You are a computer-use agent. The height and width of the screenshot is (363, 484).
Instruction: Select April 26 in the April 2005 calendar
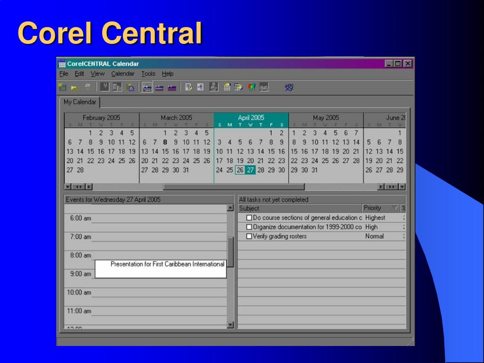point(240,170)
